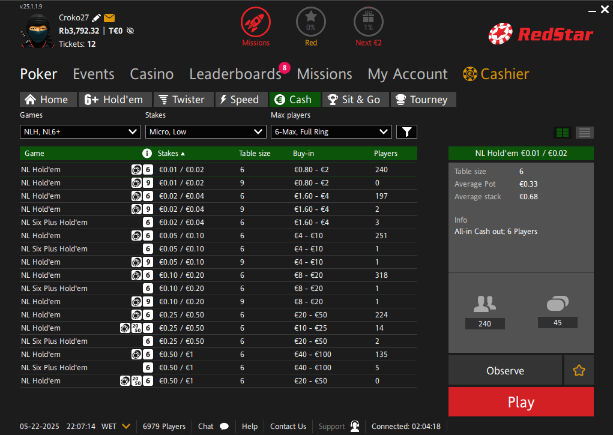This screenshot has width=613, height=435.
Task: Click the red Play button
Action: 521,402
